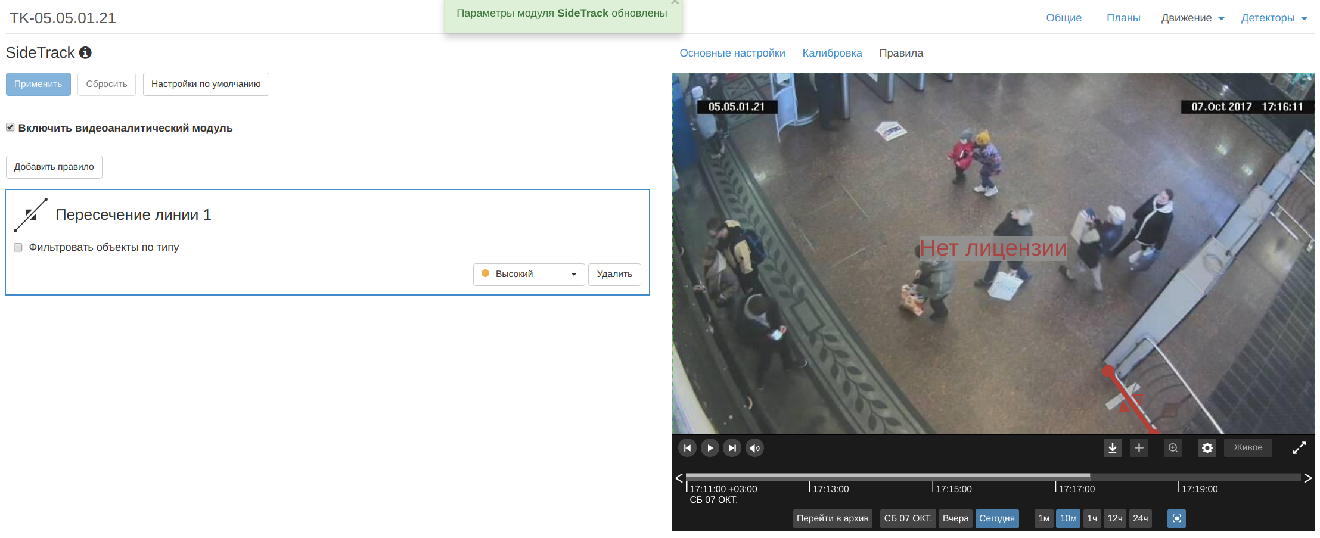Select the СБ 07 ОКТ. date button
Screen dimensions: 1320x538
(908, 518)
